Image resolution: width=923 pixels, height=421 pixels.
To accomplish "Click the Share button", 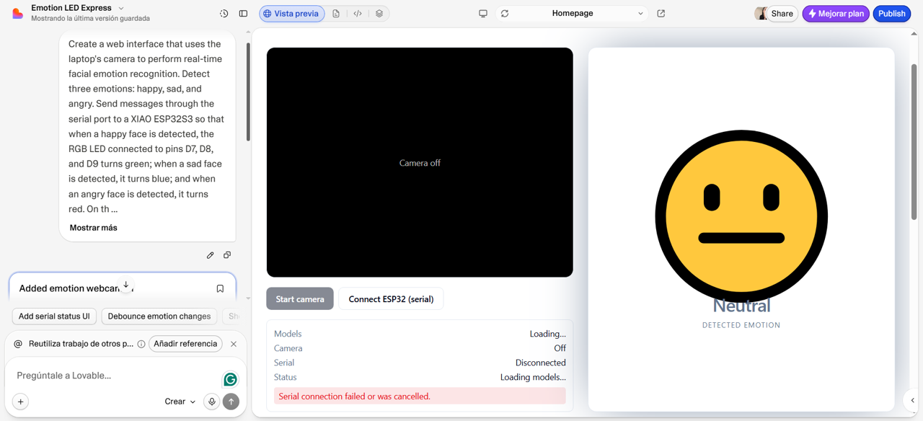I will 782,14.
